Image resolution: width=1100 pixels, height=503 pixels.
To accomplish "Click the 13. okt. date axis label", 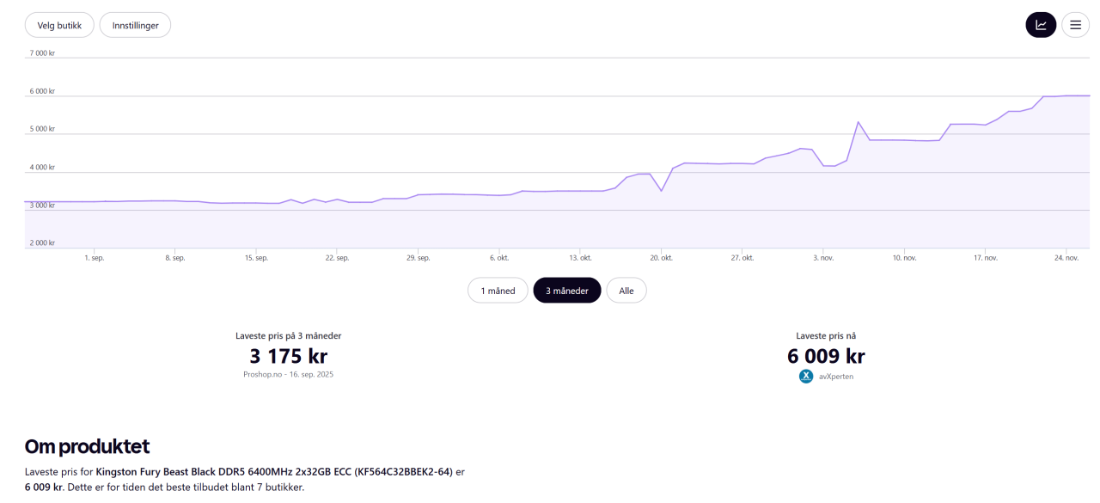I will pyautogui.click(x=580, y=258).
